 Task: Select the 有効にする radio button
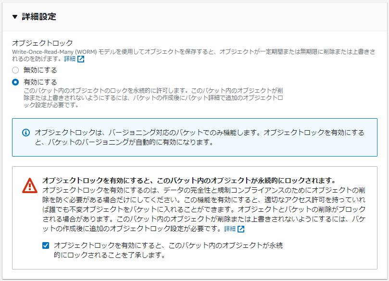coord(15,82)
